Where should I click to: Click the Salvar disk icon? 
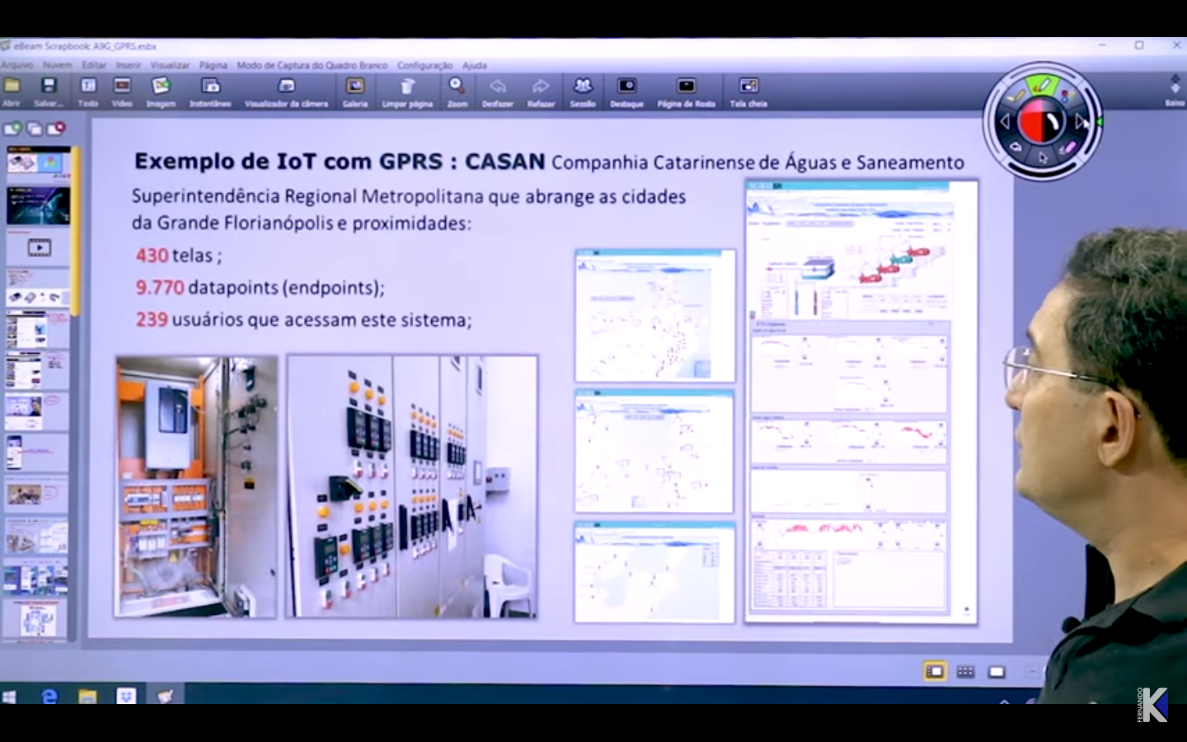click(x=49, y=91)
